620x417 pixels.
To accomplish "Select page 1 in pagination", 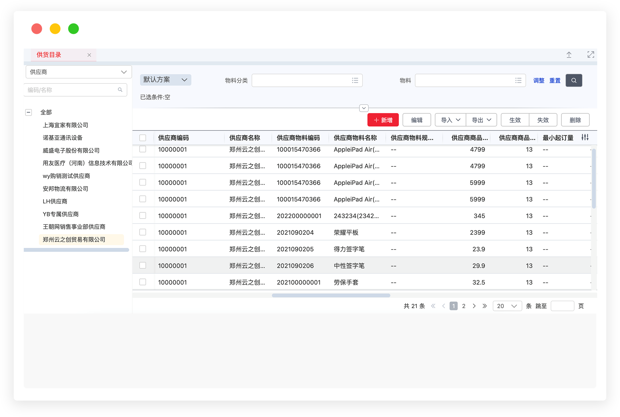I will tap(454, 306).
